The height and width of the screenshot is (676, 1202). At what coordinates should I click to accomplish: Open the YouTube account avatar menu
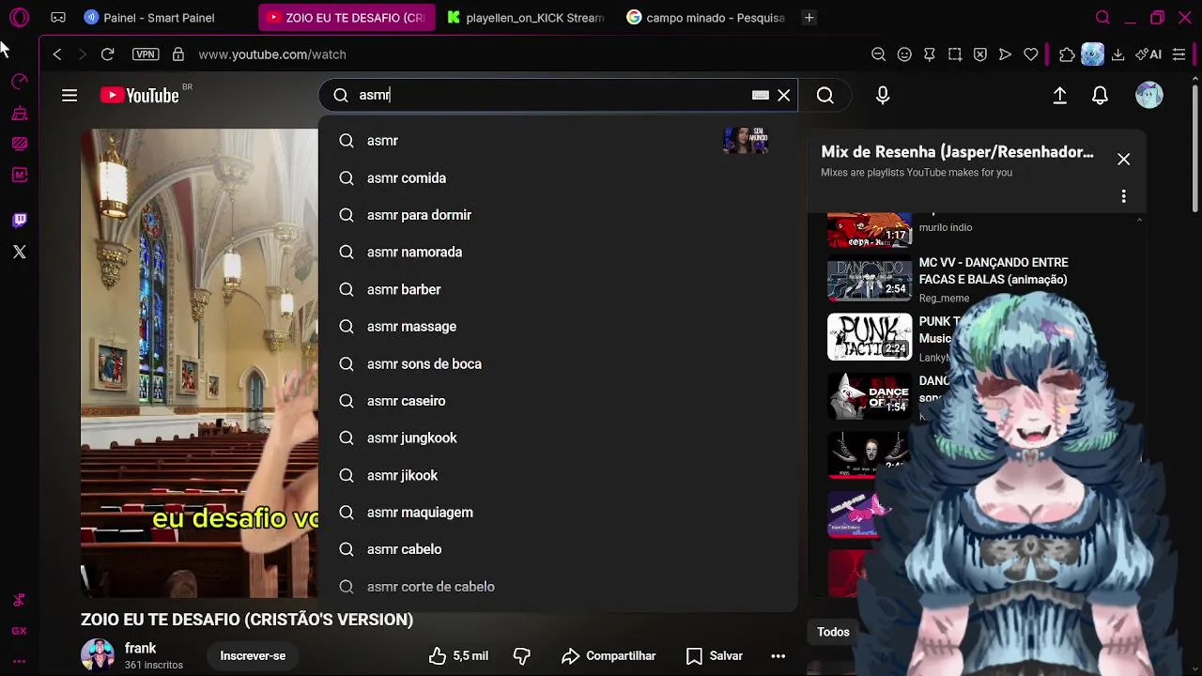[1149, 95]
